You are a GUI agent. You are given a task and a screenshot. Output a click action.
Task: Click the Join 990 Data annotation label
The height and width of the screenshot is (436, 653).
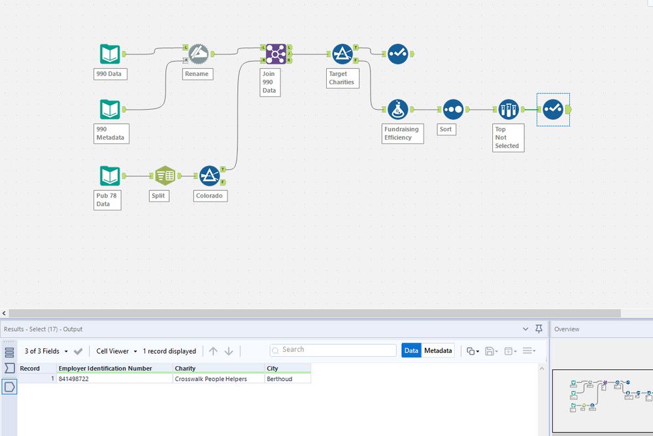coord(270,82)
